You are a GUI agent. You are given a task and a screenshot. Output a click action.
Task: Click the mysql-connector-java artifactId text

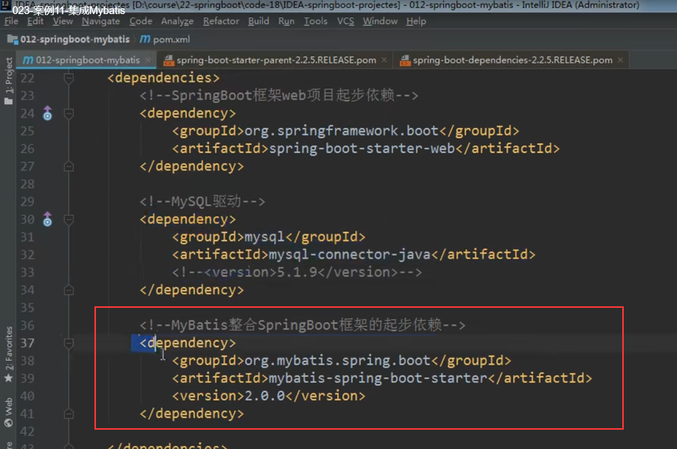click(x=349, y=255)
